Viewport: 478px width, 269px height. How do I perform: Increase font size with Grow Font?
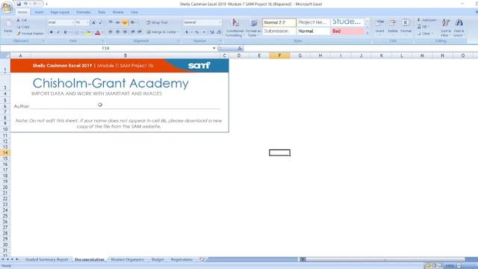click(x=93, y=22)
